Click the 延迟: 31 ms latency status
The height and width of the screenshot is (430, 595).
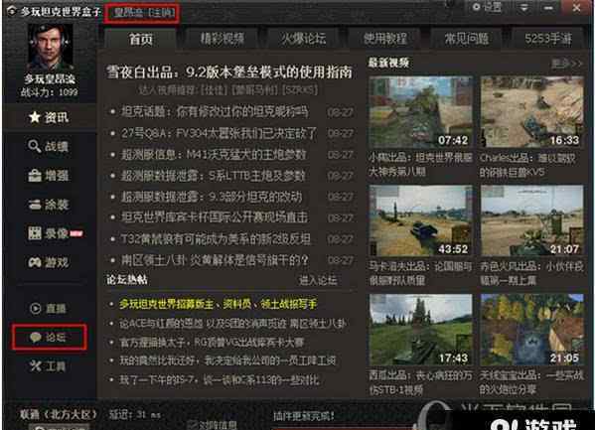point(135,414)
